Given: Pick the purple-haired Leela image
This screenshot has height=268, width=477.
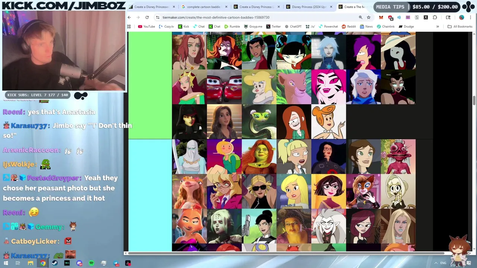Looking at the screenshot, I should (363, 52).
